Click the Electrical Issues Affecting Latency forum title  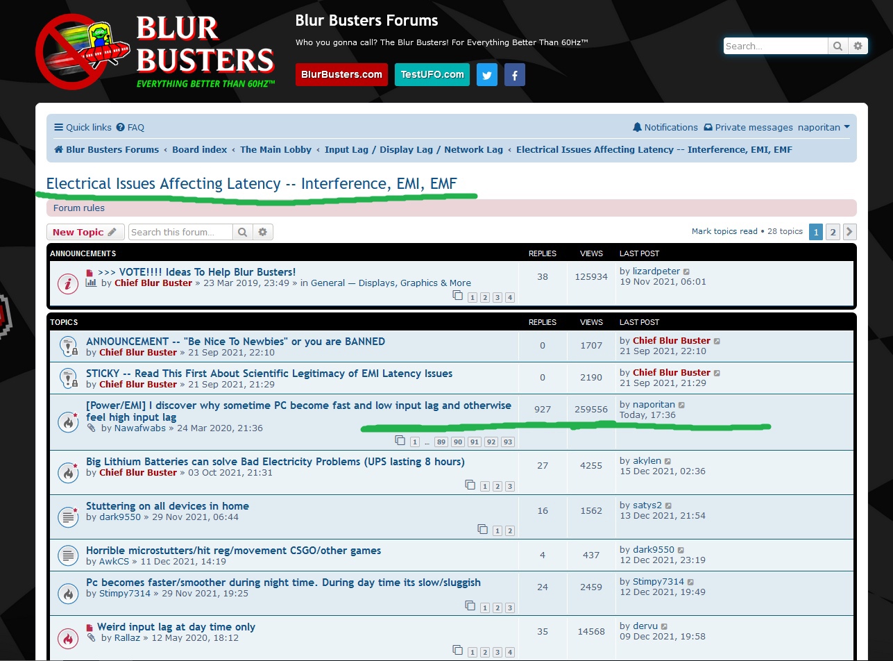252,183
